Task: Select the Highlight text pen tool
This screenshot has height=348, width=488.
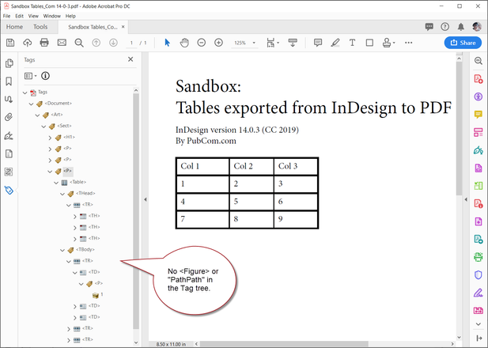Action: tap(335, 43)
